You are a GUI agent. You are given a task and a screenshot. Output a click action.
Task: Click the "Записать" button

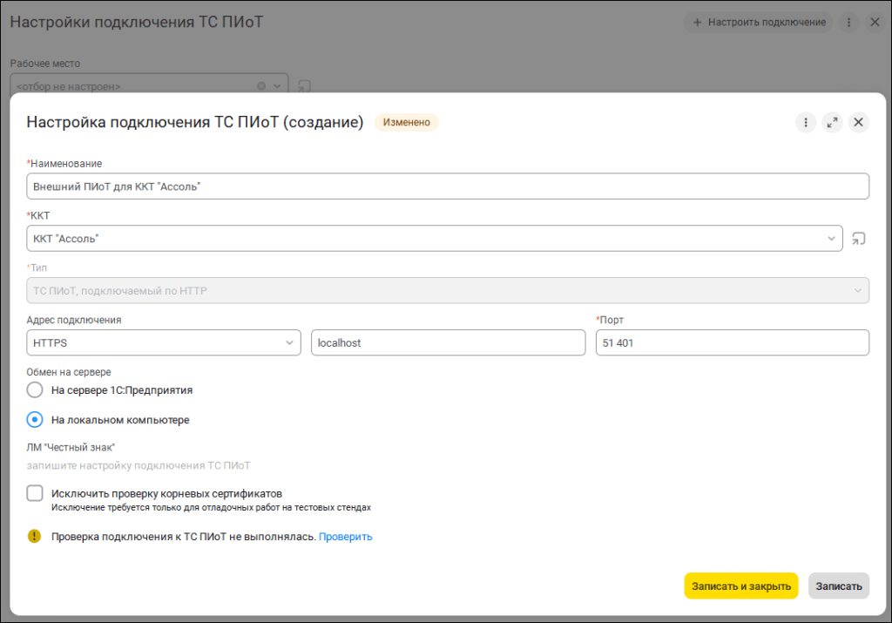pos(838,586)
